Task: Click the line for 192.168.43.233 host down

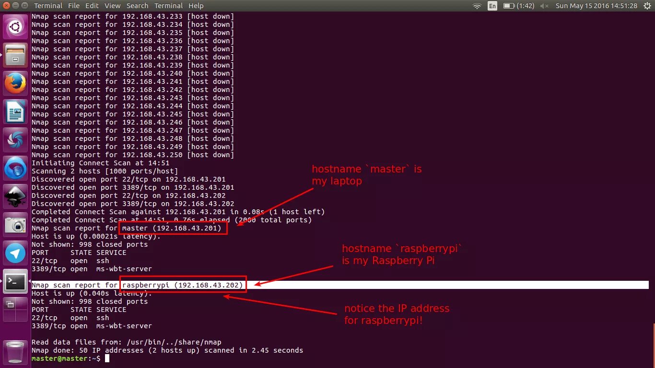Action: tap(133, 16)
